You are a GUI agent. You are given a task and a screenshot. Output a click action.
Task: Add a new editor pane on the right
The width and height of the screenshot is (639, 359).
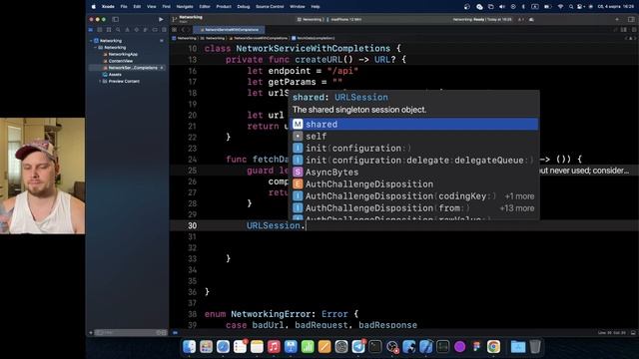click(634, 30)
